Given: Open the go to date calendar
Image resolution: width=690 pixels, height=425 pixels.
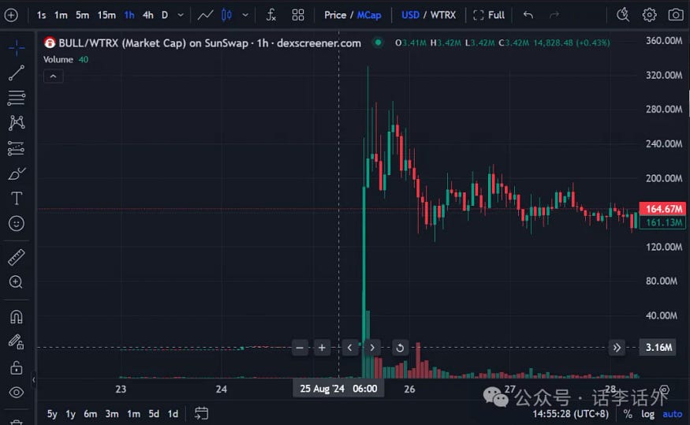Looking at the screenshot, I should pyautogui.click(x=201, y=413).
